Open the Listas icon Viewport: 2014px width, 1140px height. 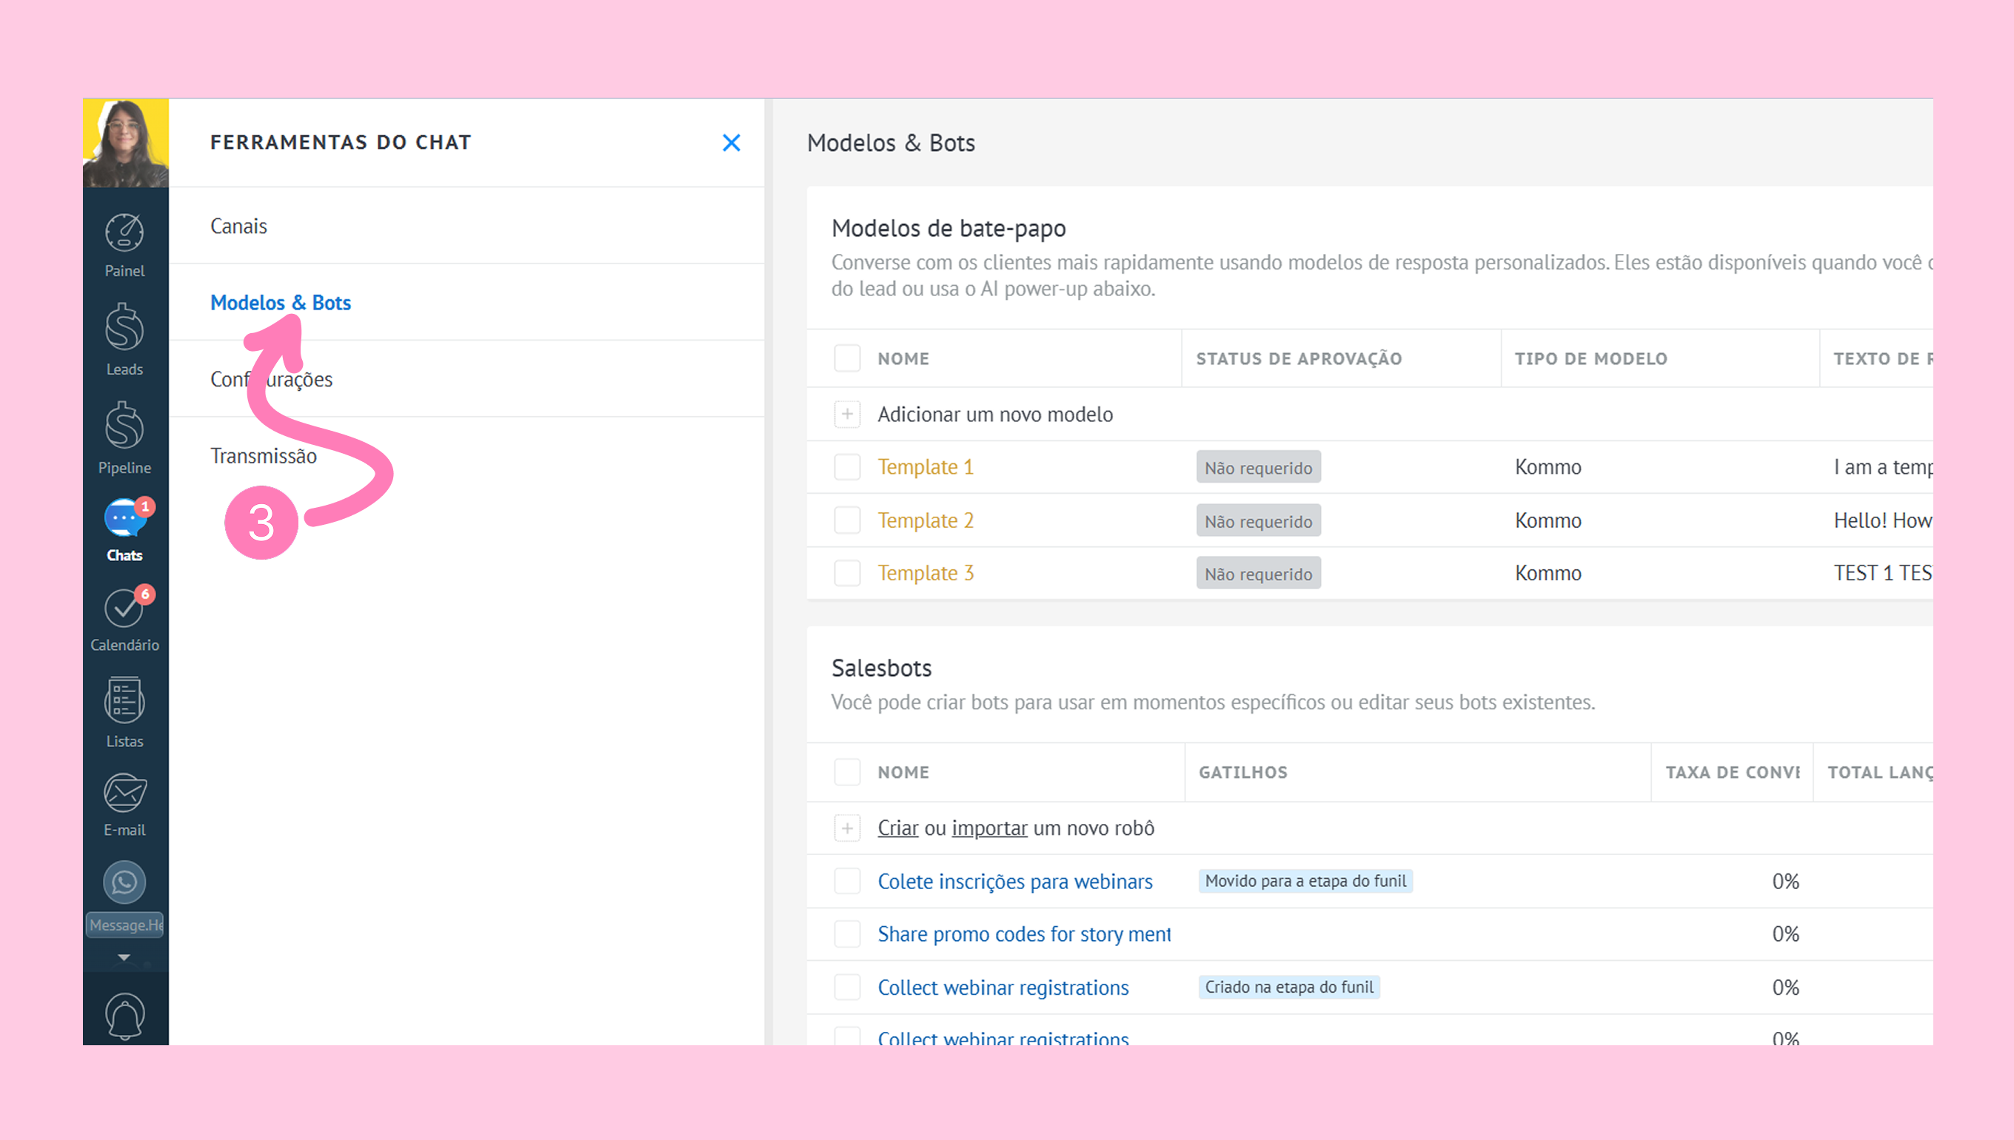point(124,701)
